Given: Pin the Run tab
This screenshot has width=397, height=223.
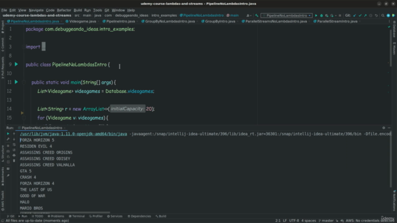Looking at the screenshot, I should 8,175.
